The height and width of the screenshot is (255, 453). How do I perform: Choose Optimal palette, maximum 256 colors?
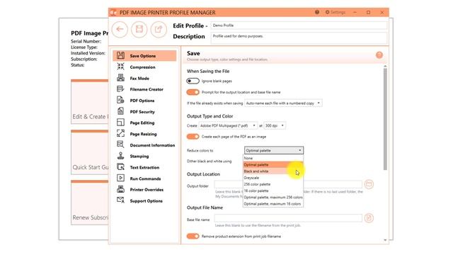click(x=273, y=197)
